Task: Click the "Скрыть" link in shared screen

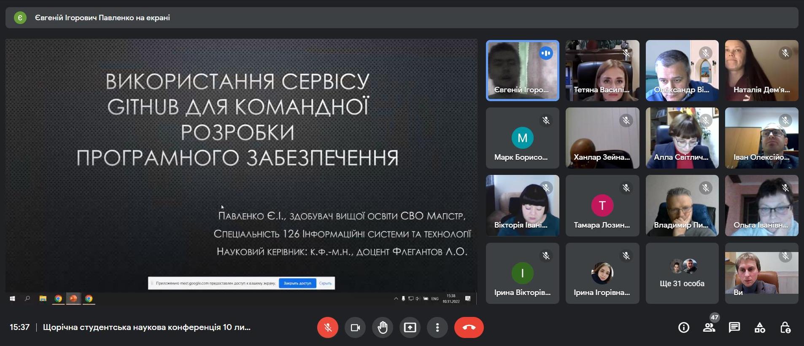Action: click(x=325, y=283)
